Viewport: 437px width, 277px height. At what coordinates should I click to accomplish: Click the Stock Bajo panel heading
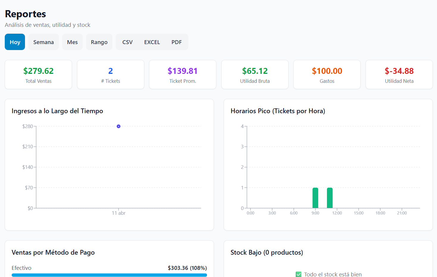click(x=267, y=253)
